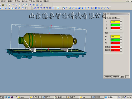The image size is (132, 99).
Task: Click the 高 height red field
Action: 115,43
